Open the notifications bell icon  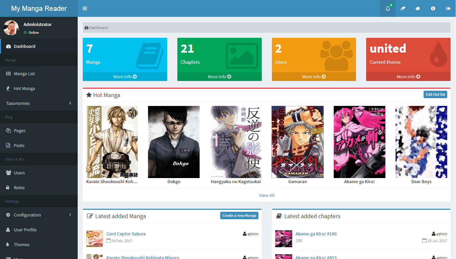coord(388,8)
